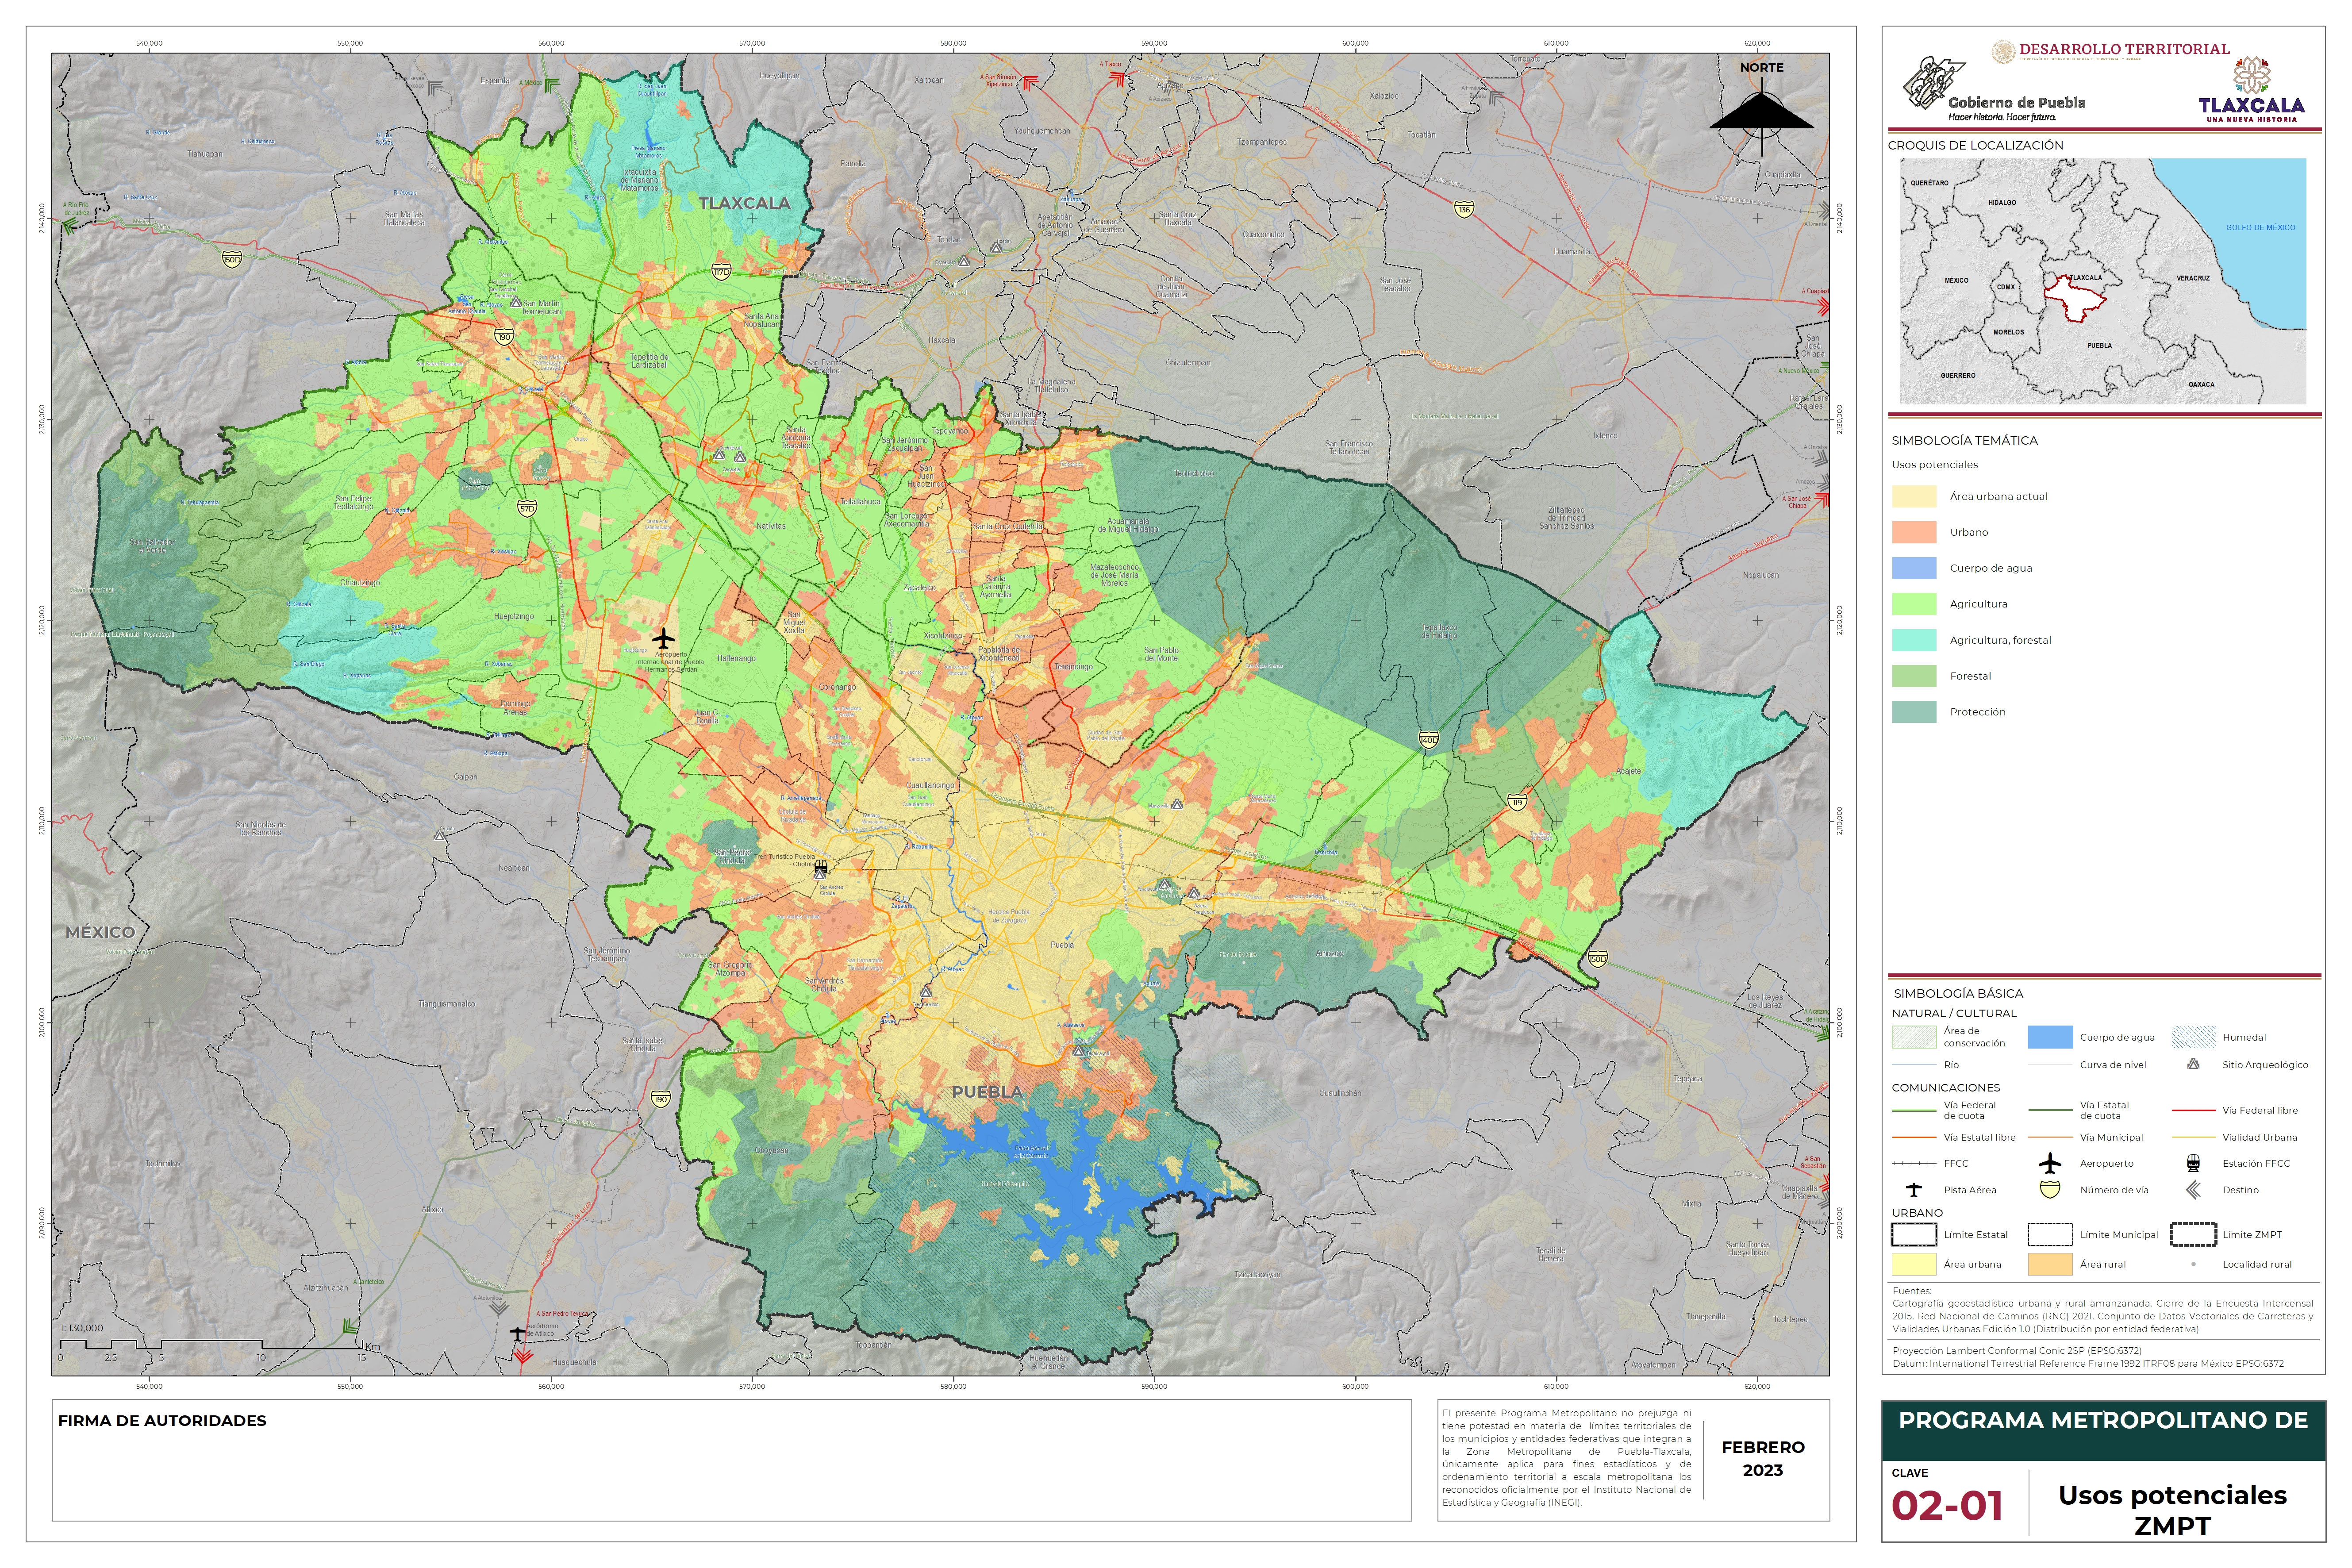This screenshot has height=1568, width=2352.
Task: Click the locator map thumbnail of central Mexico
Action: pos(2103,281)
